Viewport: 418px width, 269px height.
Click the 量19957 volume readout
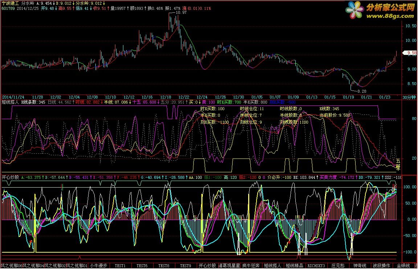(x=118, y=8)
